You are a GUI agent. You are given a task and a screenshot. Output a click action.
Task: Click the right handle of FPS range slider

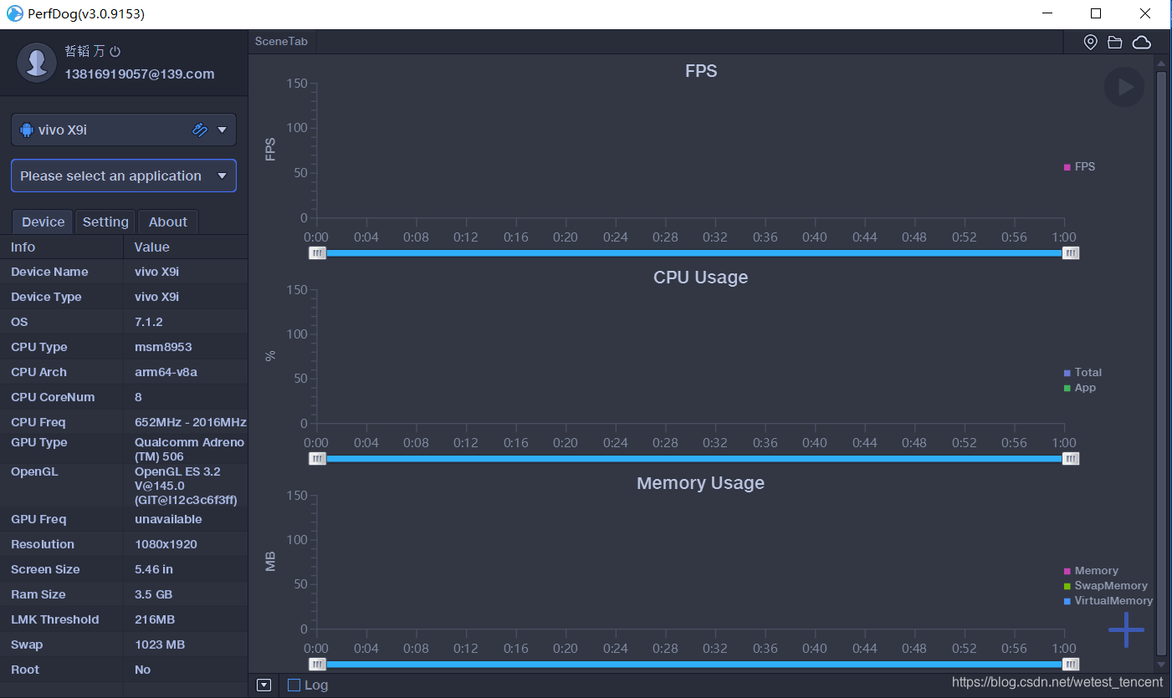point(1071,253)
